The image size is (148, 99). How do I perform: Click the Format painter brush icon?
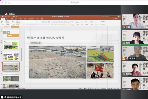point(6,25)
